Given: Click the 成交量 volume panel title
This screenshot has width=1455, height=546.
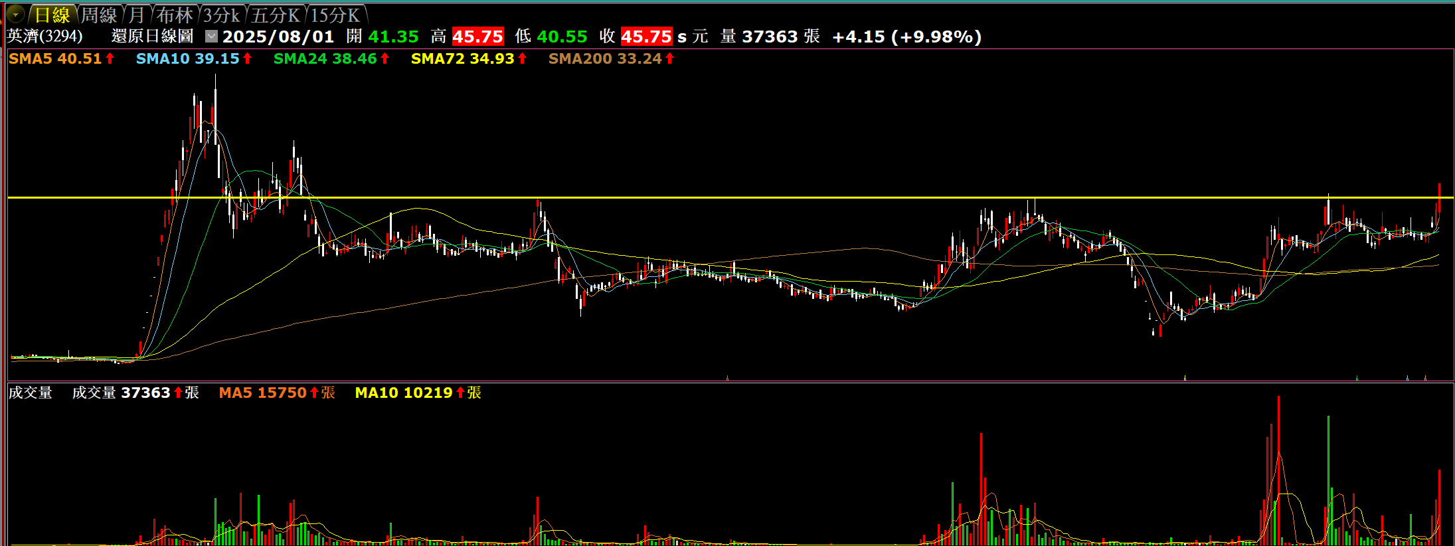Looking at the screenshot, I should (30, 393).
